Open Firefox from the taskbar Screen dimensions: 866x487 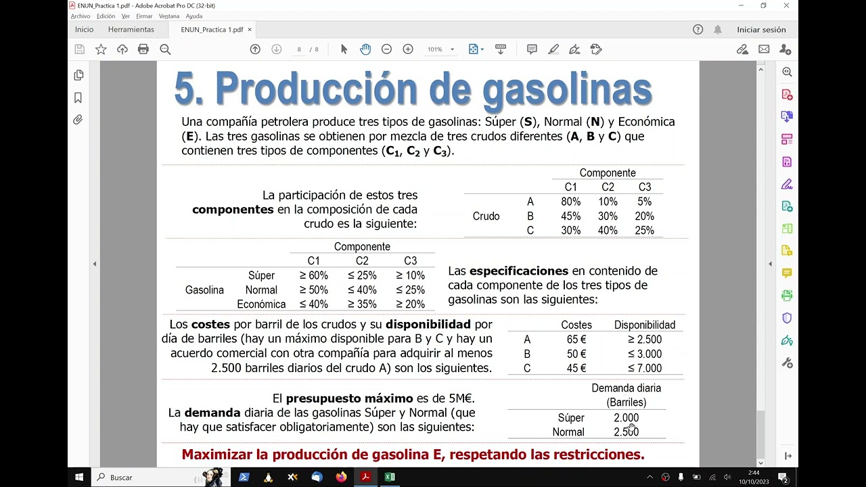click(x=341, y=477)
